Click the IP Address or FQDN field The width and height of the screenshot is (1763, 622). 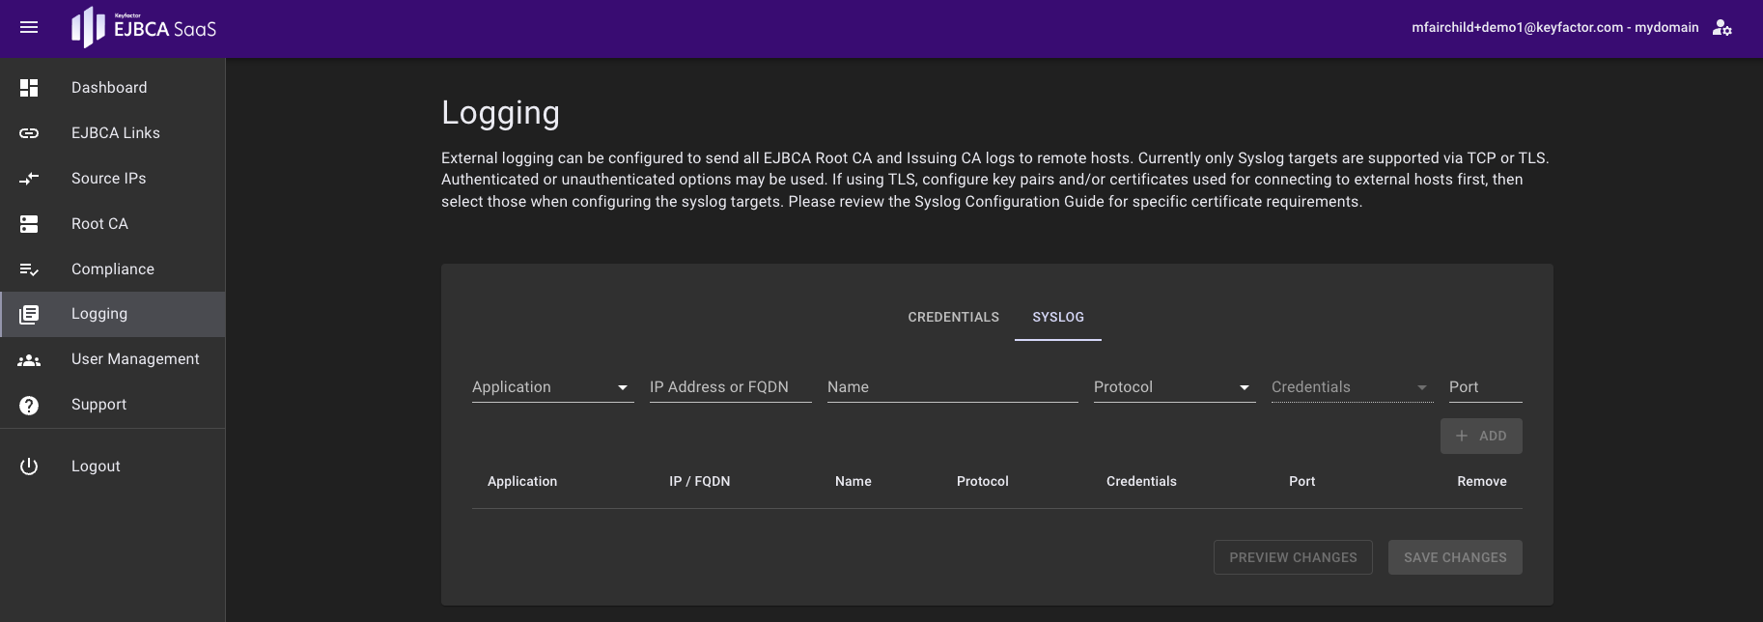(730, 387)
